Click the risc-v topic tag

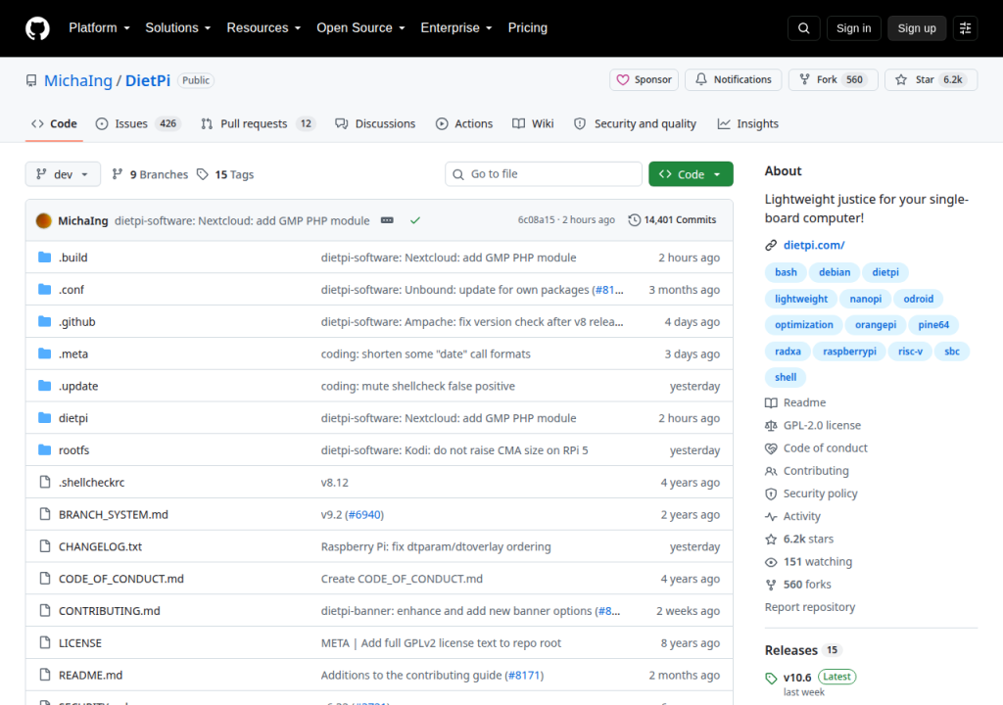[x=910, y=352]
